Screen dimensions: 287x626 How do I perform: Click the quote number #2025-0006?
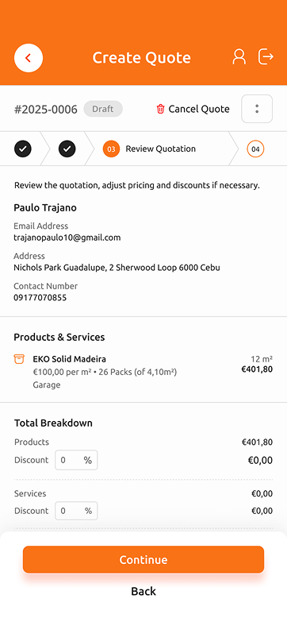click(46, 110)
